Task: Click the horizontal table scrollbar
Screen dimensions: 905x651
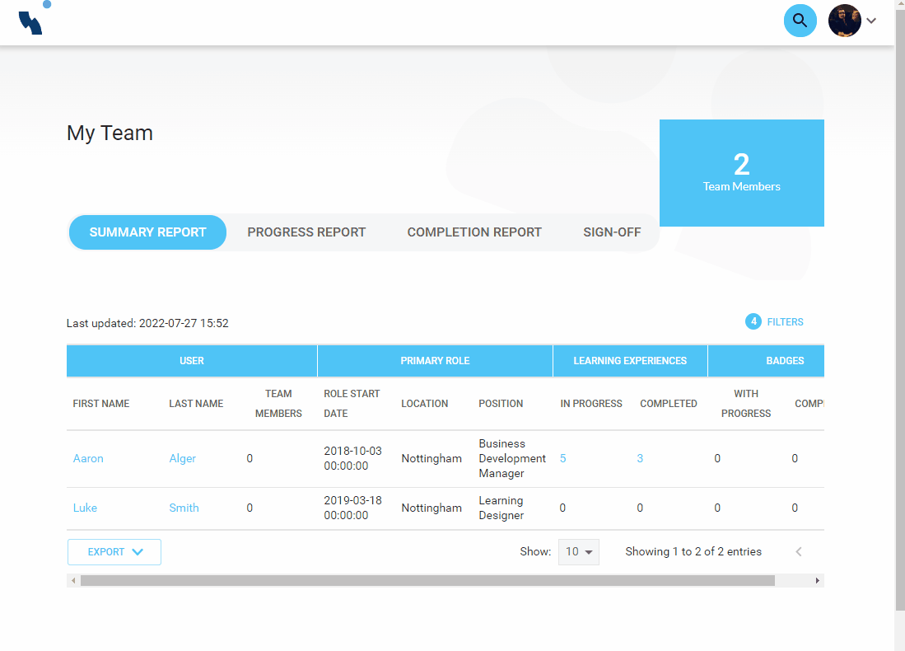Action: point(427,581)
